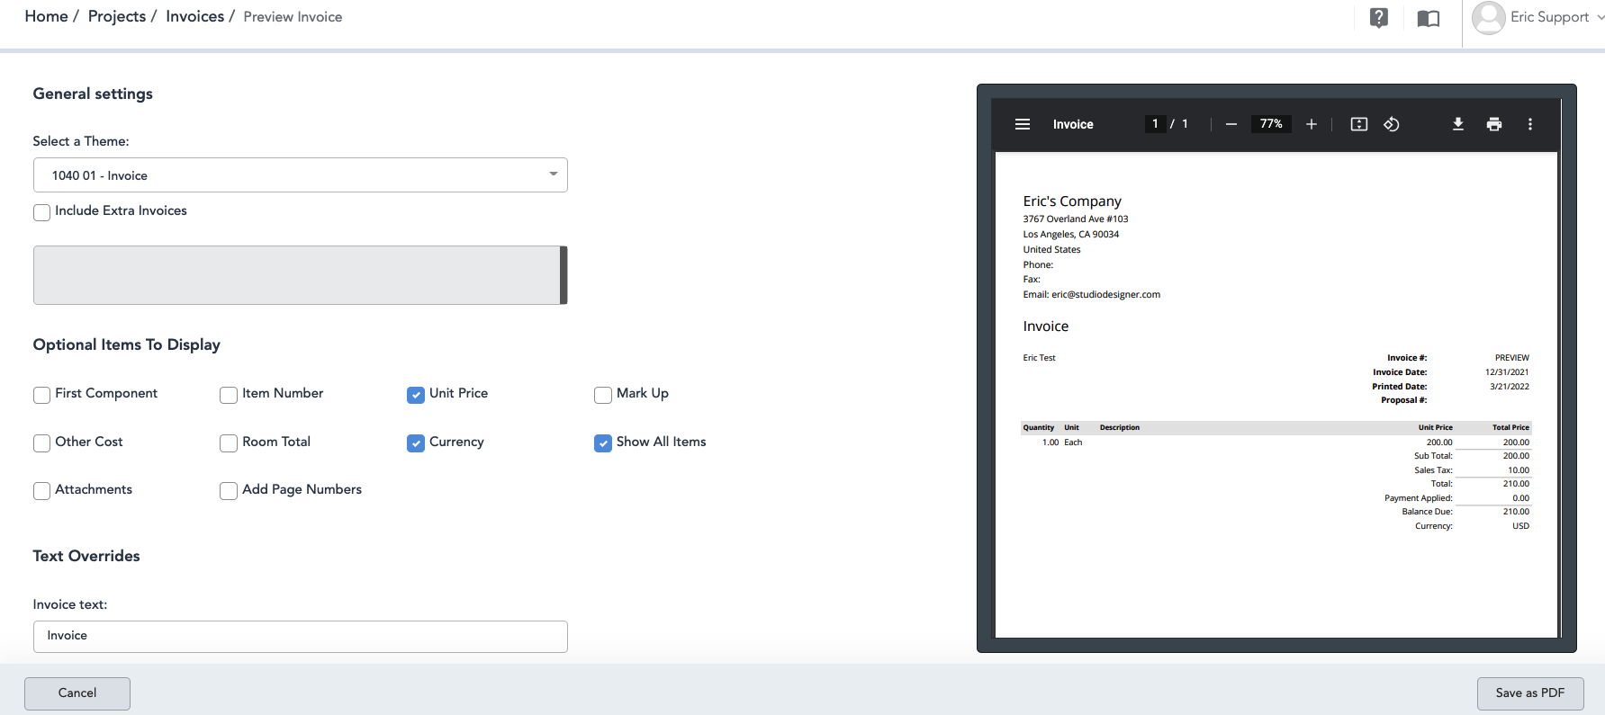Zoom out the PDF preview
Viewport: 1605px width, 715px height.
click(x=1231, y=124)
